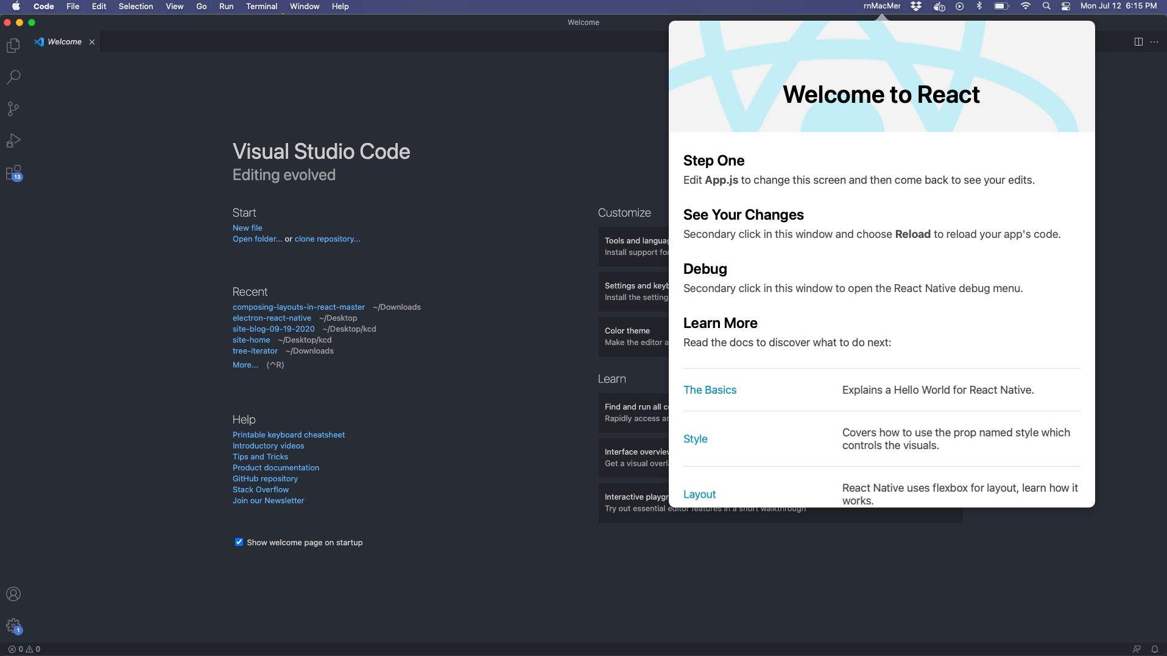The image size is (1167, 656).
Task: Open the Style link in React window
Action: [x=696, y=439]
